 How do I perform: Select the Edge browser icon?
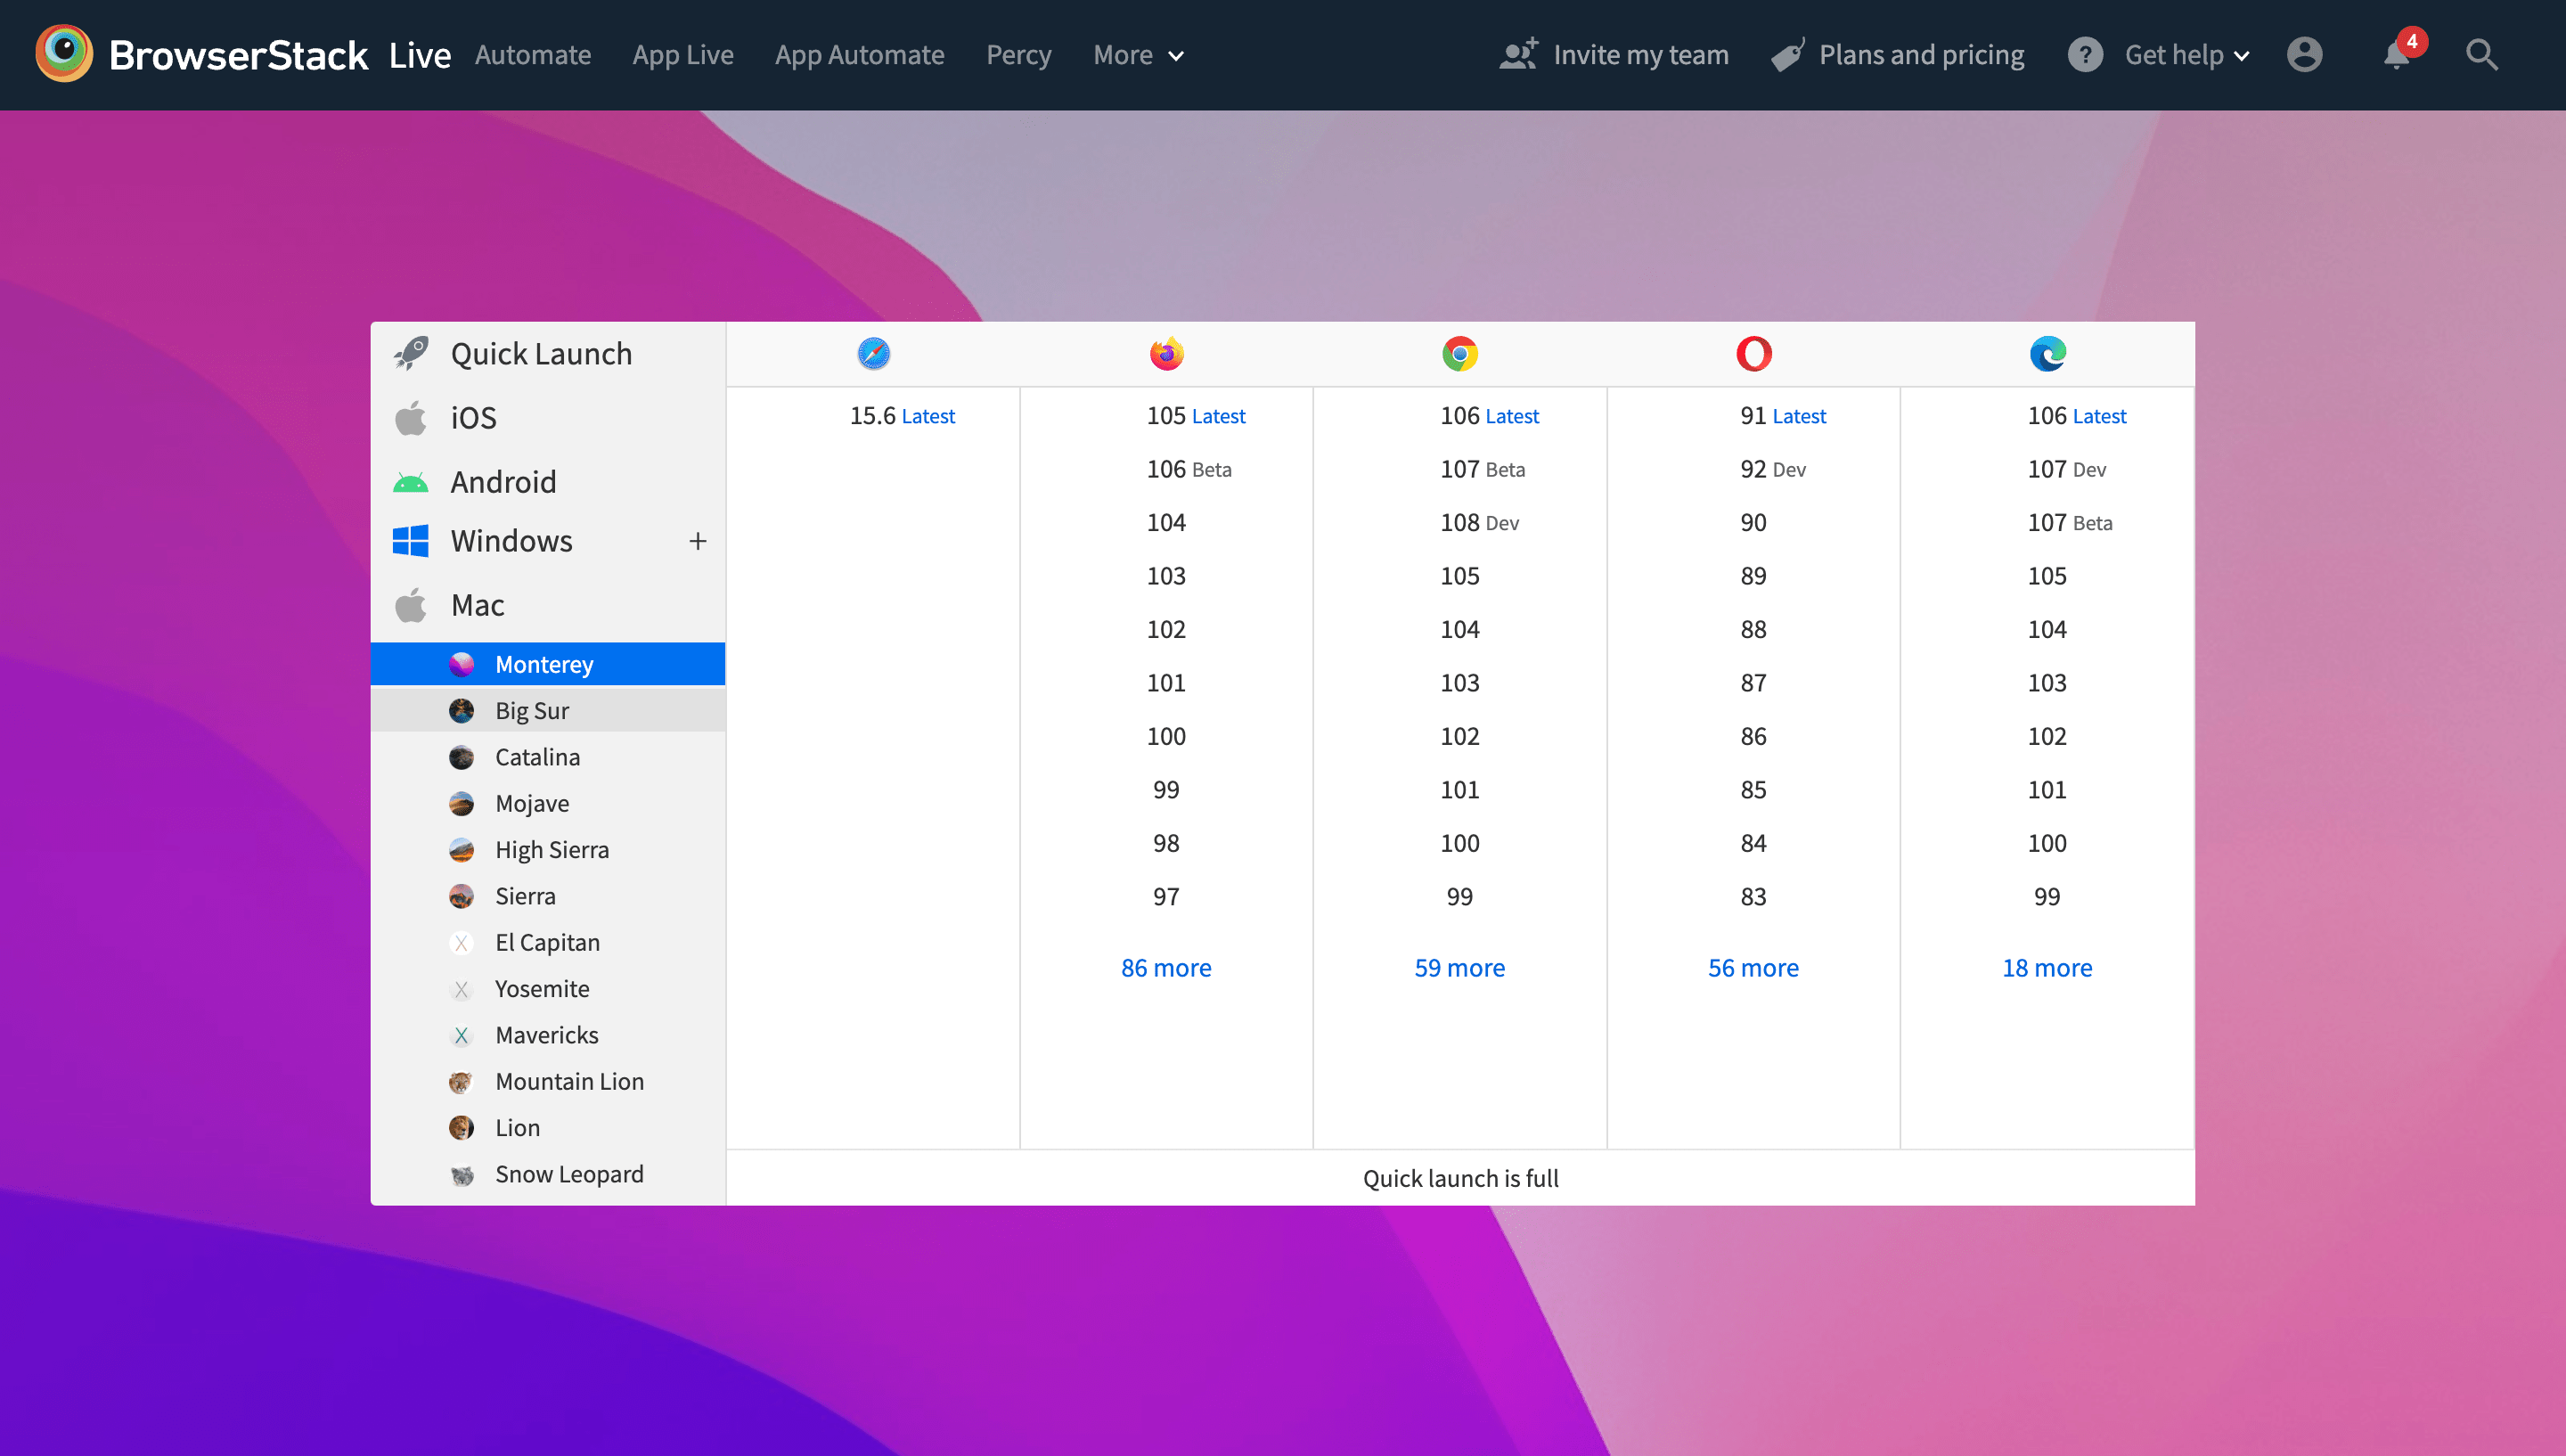tap(2047, 353)
